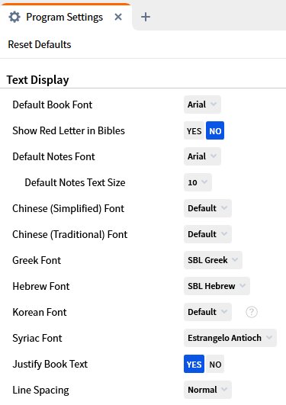Screen dimensions: 286x405
Task: Change the SBL Greek font dropdown
Action: coord(213,260)
